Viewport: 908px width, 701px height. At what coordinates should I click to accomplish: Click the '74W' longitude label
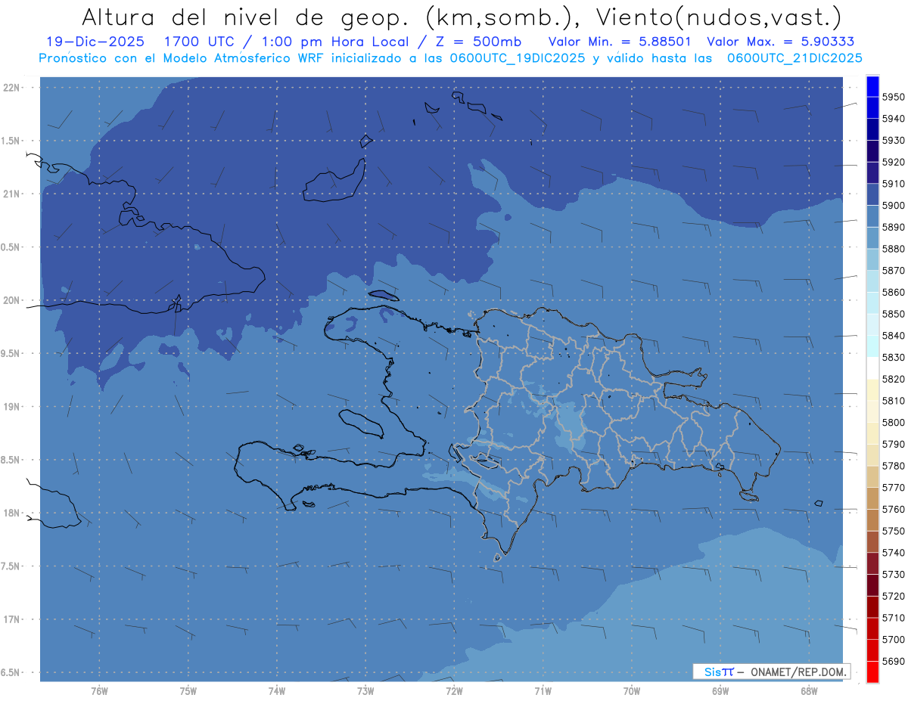click(277, 691)
